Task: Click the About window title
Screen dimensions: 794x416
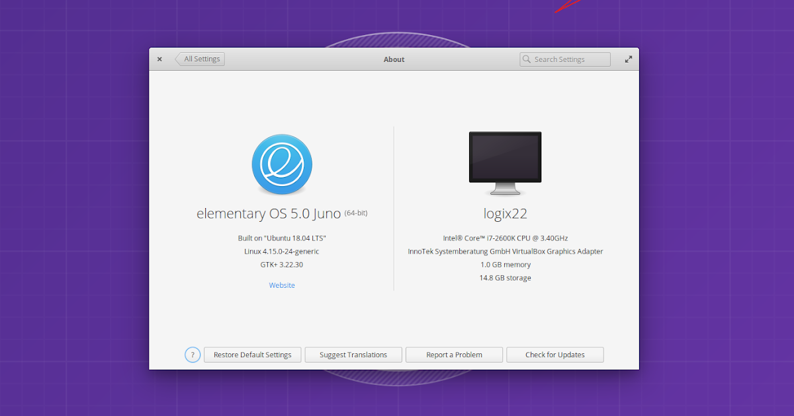Action: [394, 59]
